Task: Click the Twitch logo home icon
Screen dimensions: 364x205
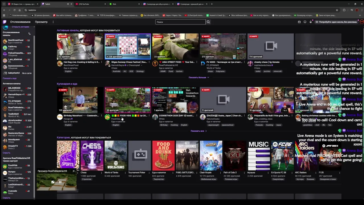Action: point(5,22)
